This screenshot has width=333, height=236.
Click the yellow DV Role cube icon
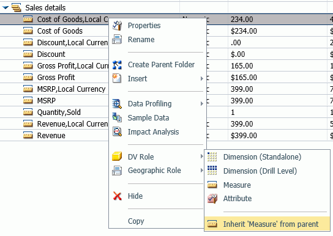117,157
